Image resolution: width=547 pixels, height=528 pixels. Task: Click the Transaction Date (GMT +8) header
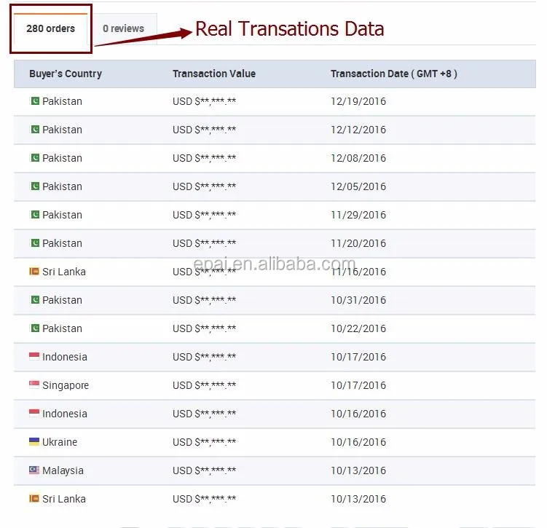point(394,74)
